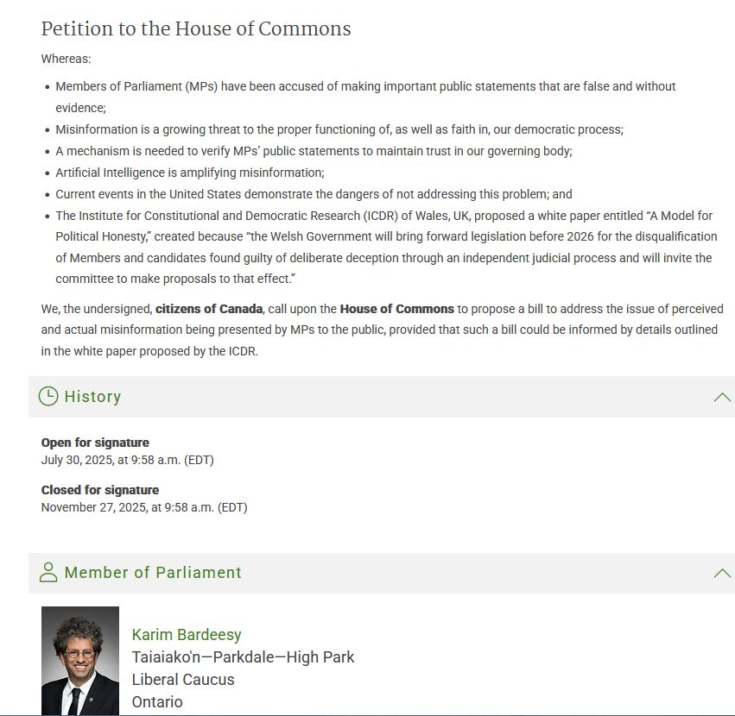
Task: Click the bolded citizens of Canada text
Action: pyautogui.click(x=208, y=308)
